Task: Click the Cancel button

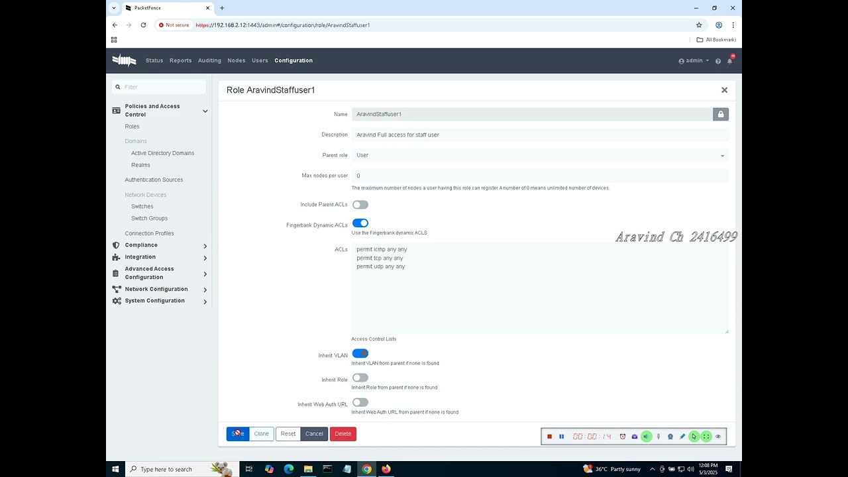Action: click(x=314, y=434)
